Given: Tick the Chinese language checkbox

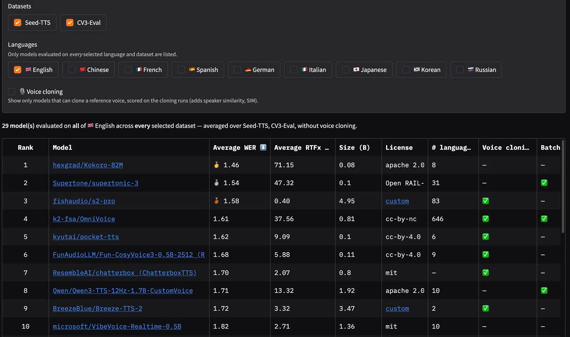Looking at the screenshot, I should (72, 70).
